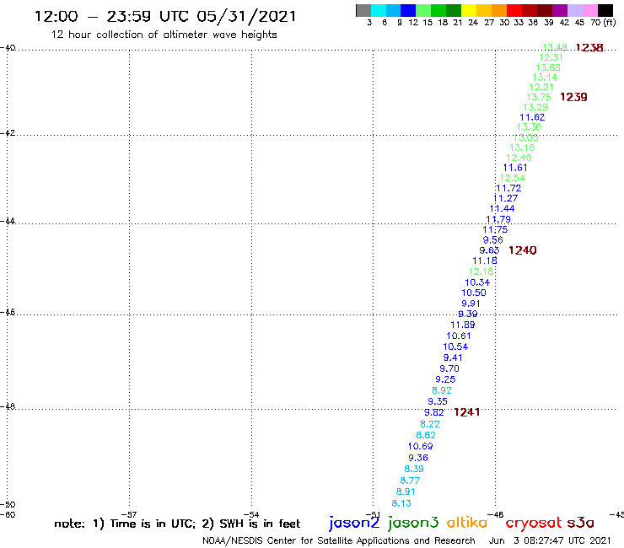Click the wave height value 11.27
The image size is (624, 548).
coord(505,198)
